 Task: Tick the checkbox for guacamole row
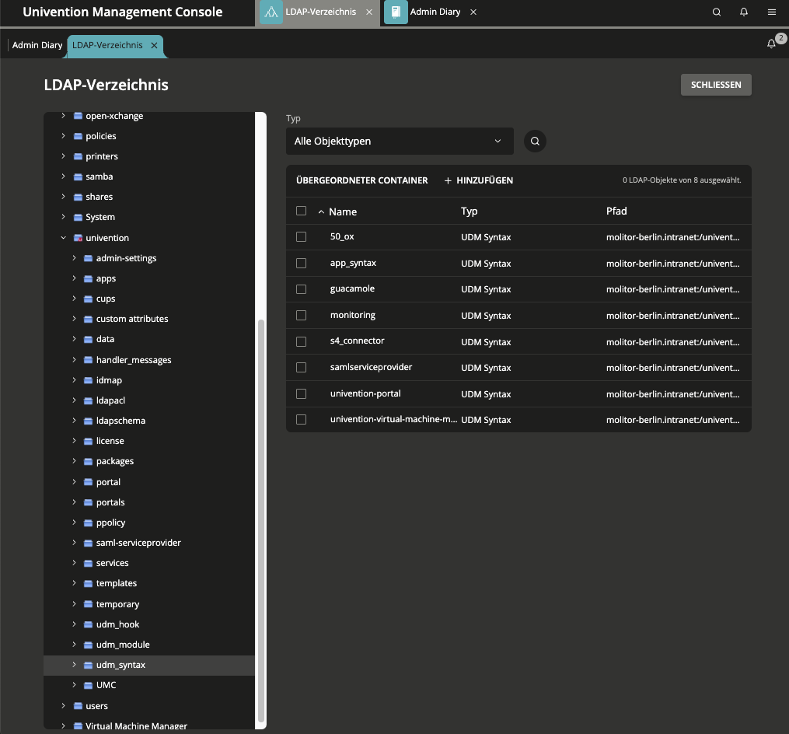[x=302, y=289]
